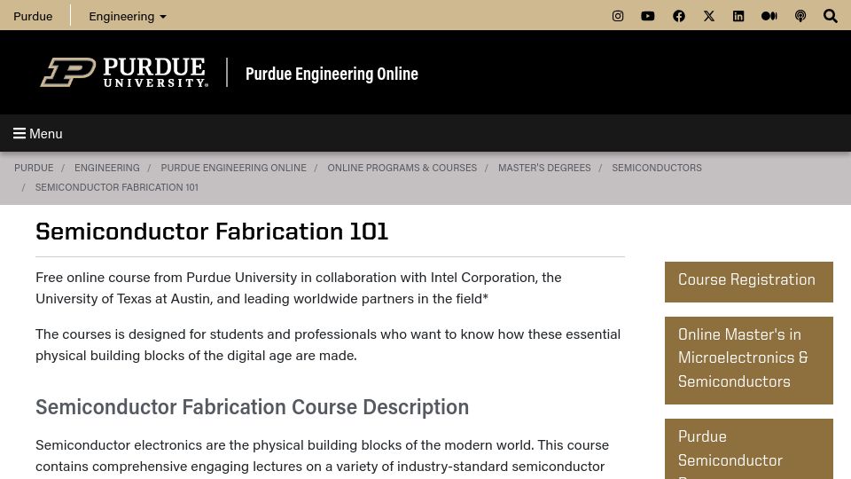The height and width of the screenshot is (479, 851).
Task: Click the Semiconductor Fabrication 101 heading
Action: (212, 232)
